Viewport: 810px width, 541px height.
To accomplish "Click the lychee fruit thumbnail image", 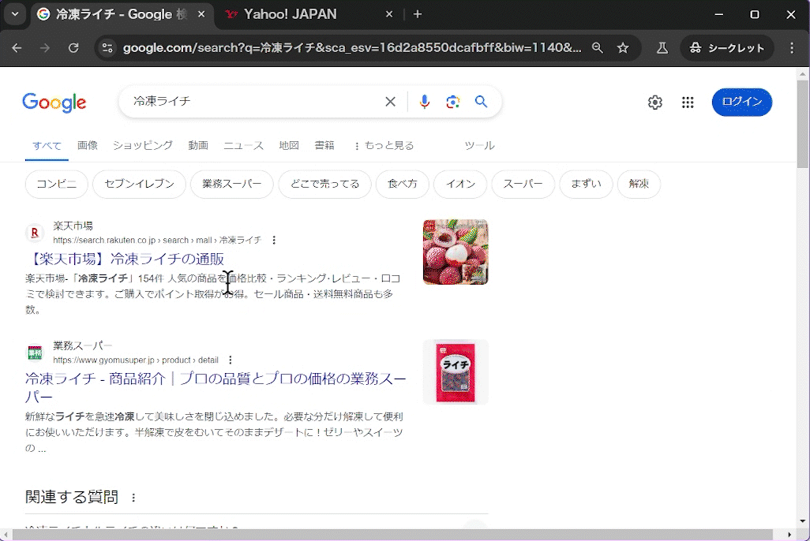I will [455, 252].
